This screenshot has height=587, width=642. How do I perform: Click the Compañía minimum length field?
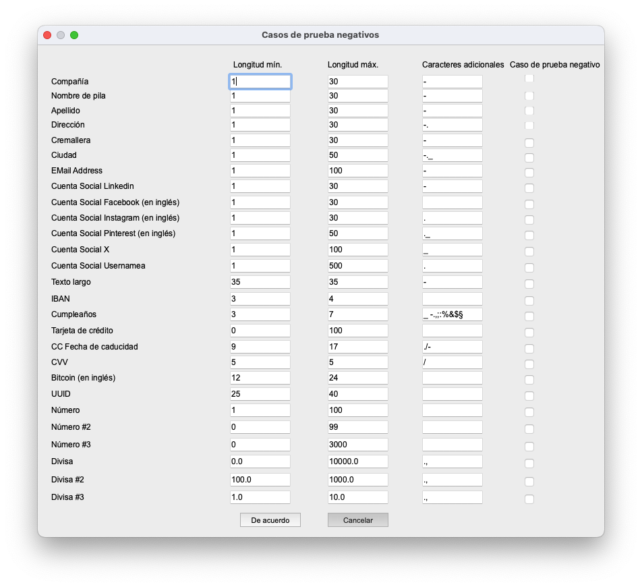(x=260, y=82)
